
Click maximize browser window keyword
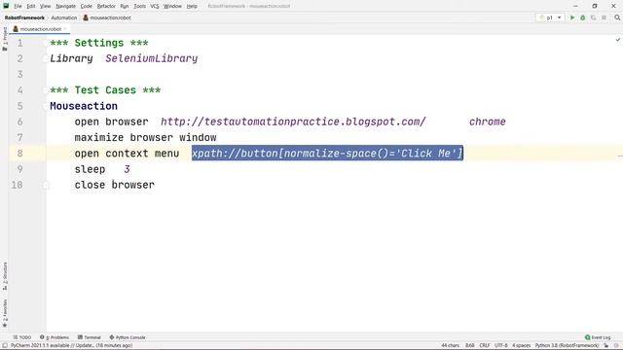[145, 138]
